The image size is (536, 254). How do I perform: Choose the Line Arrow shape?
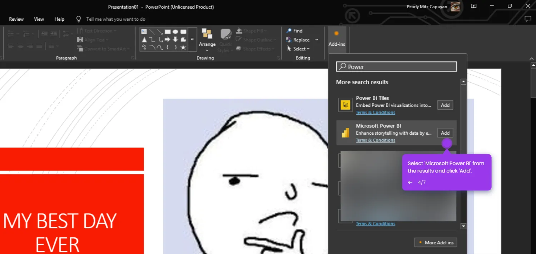click(160, 31)
